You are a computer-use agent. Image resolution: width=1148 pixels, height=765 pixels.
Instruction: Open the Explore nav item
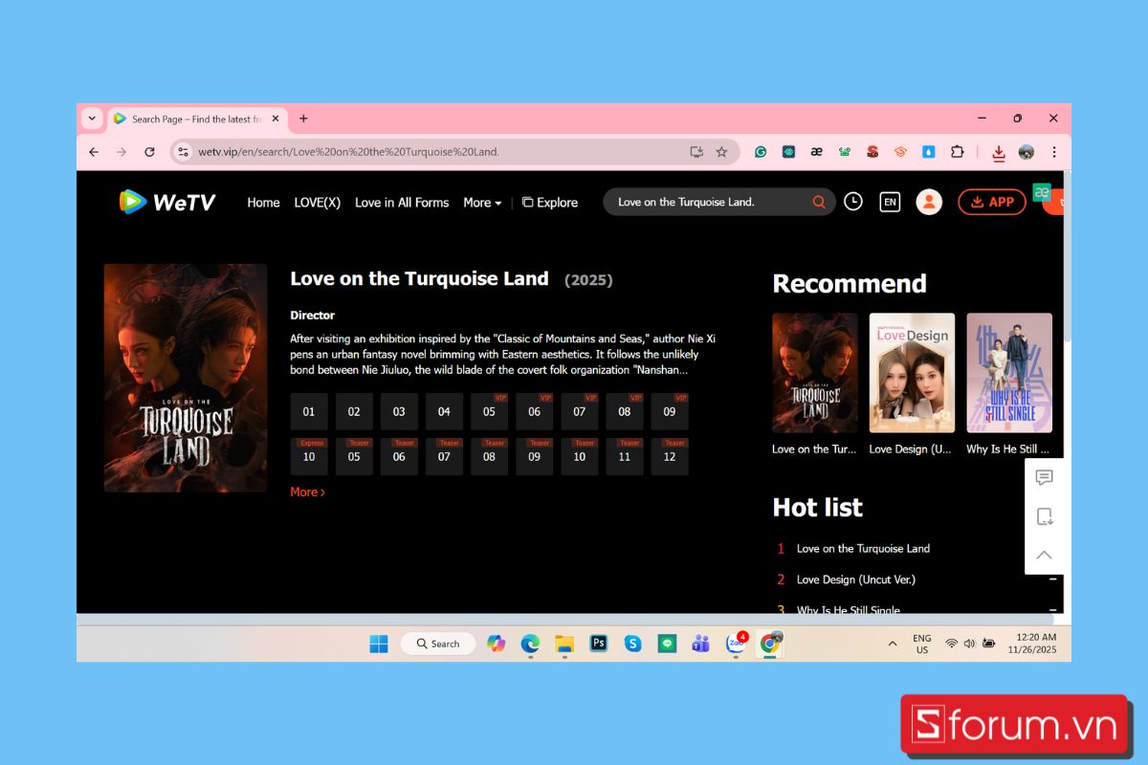[550, 203]
